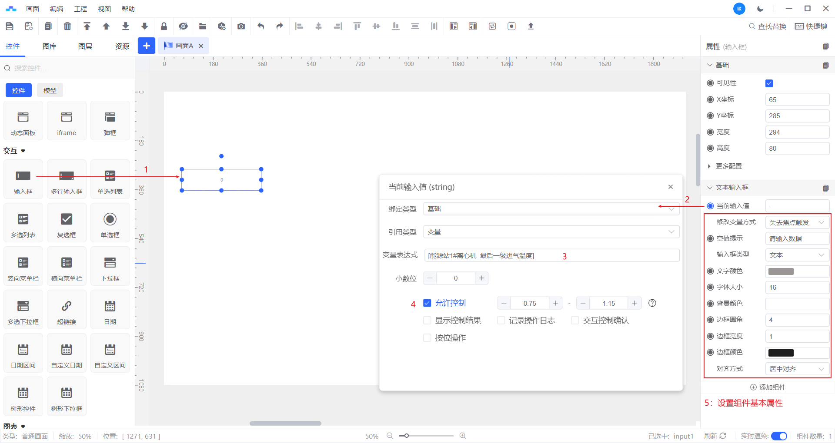Open the 绑定类型 dropdown
This screenshot has height=443, width=835.
[551, 209]
